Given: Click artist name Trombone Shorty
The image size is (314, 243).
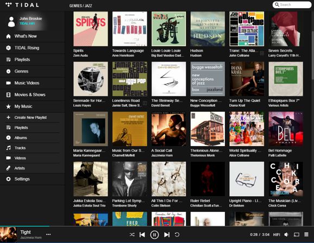Looking at the screenshot, I should [124, 205].
